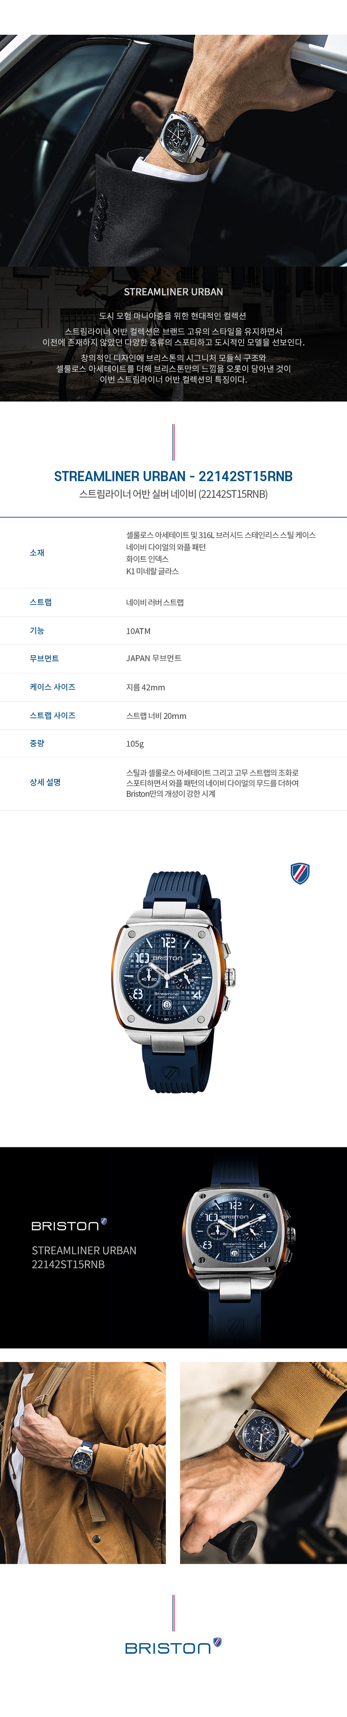Click the 10ATM function value
The width and height of the screenshot is (347, 1717).
(x=138, y=631)
